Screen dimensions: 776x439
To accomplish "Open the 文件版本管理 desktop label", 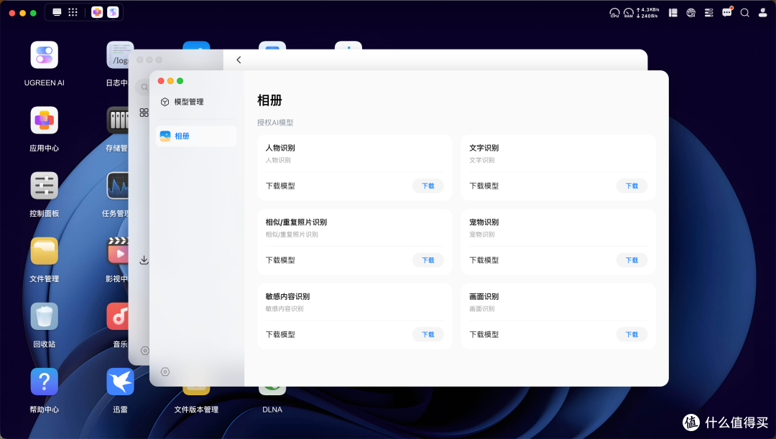I will tap(196, 410).
